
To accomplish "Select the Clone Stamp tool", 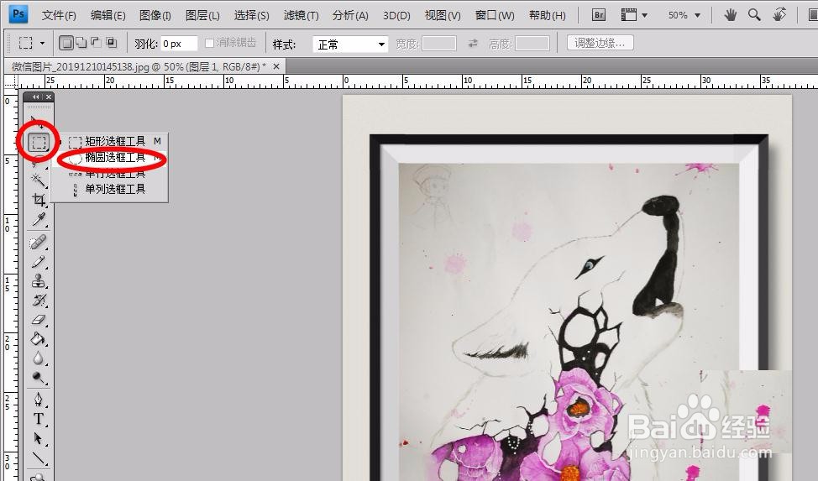I will coord(38,280).
